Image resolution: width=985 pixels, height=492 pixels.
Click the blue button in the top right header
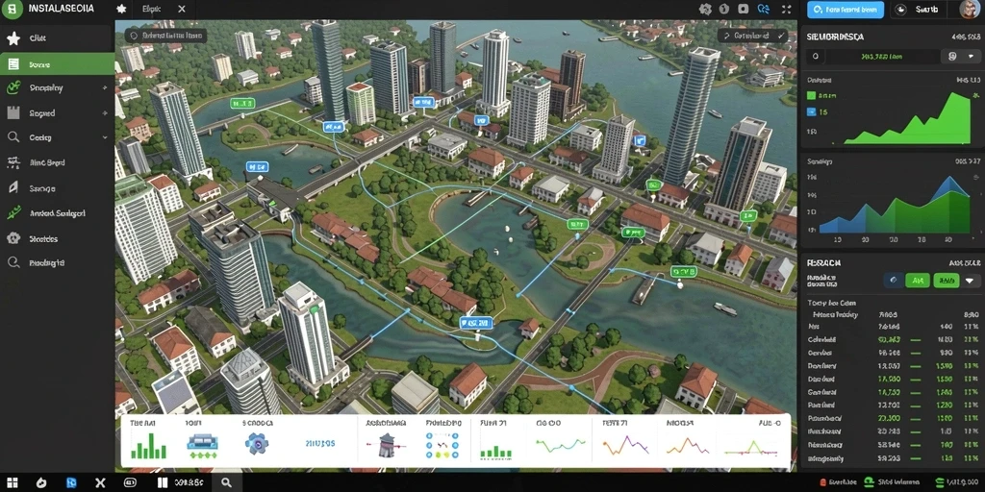[x=846, y=10]
